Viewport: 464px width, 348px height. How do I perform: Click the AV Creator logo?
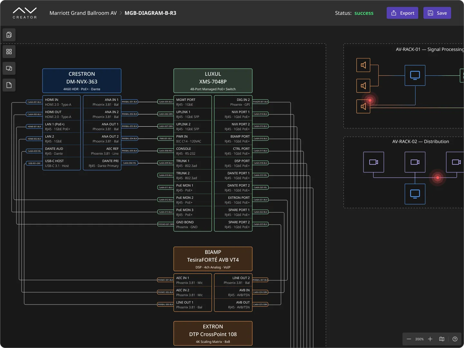pyautogui.click(x=25, y=13)
